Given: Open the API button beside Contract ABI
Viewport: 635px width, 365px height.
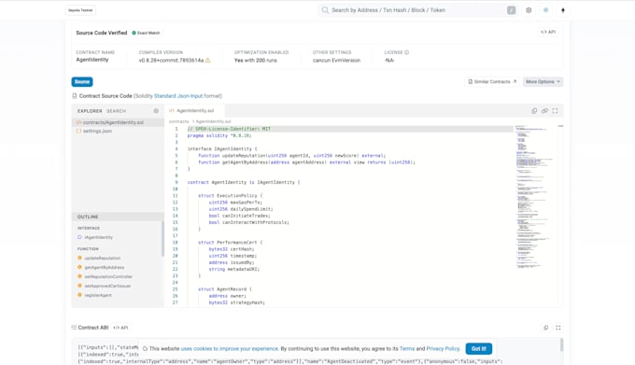Looking at the screenshot, I should [120, 328].
